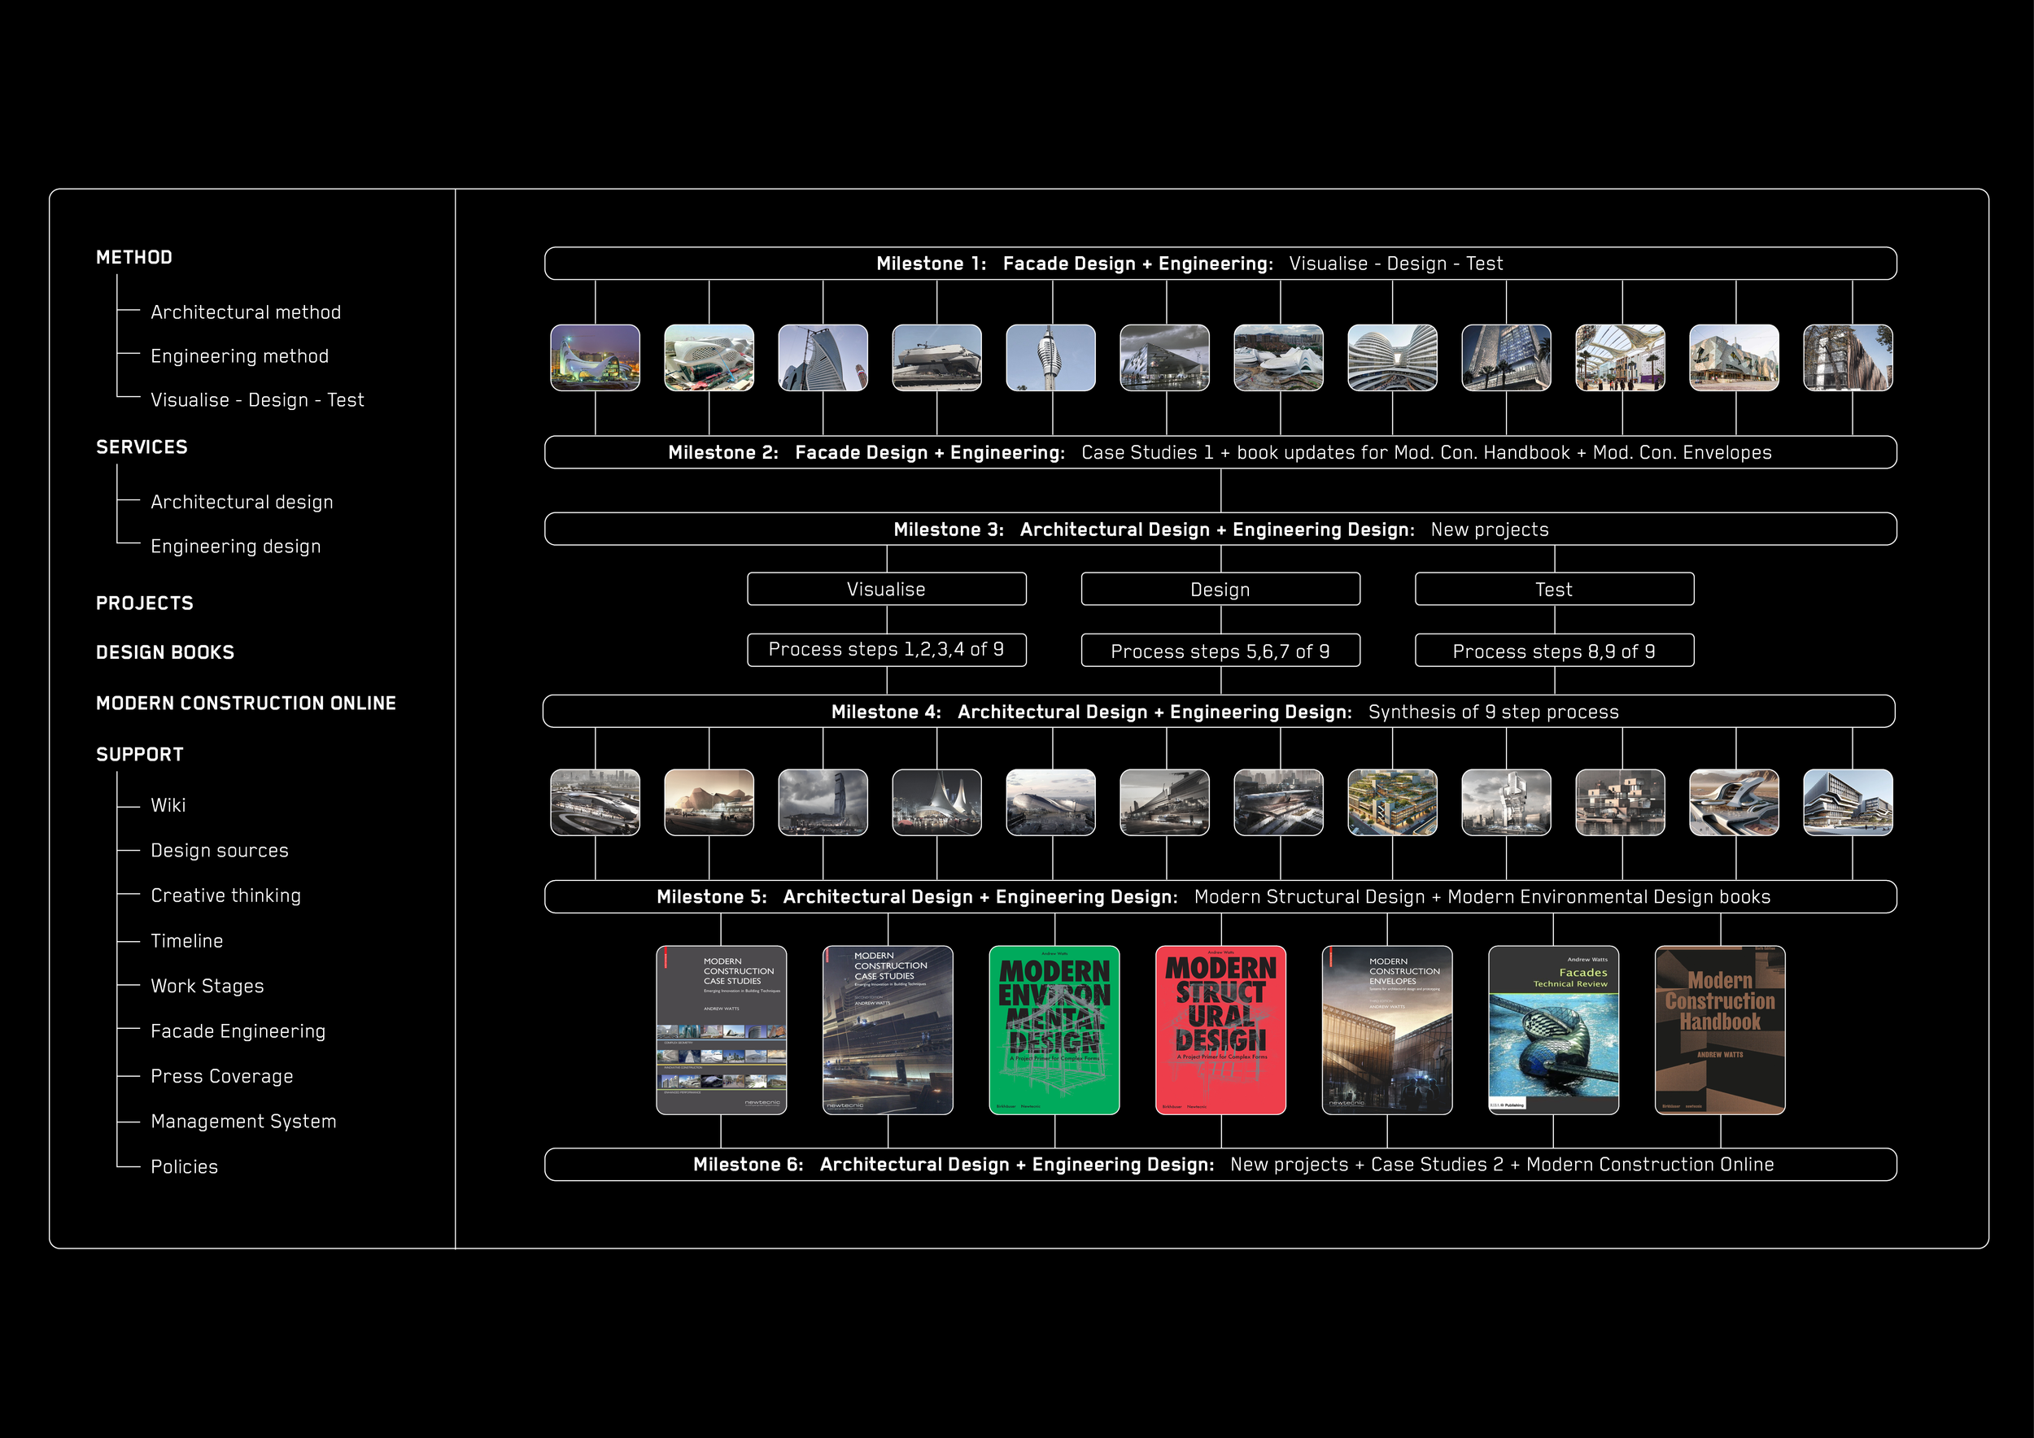Open the Wiki support link
Viewport: 2034px width, 1438px height.
168,805
